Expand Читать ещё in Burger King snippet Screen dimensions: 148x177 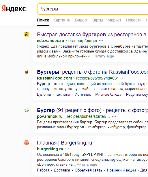(87, 165)
